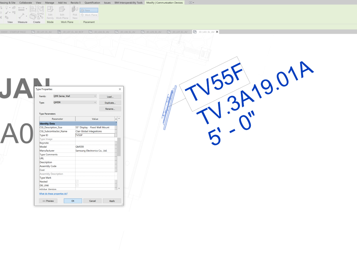This screenshot has height=256, width=357.
Task: Click the lightbulb hide icon in View panel
Action: coord(6,8)
